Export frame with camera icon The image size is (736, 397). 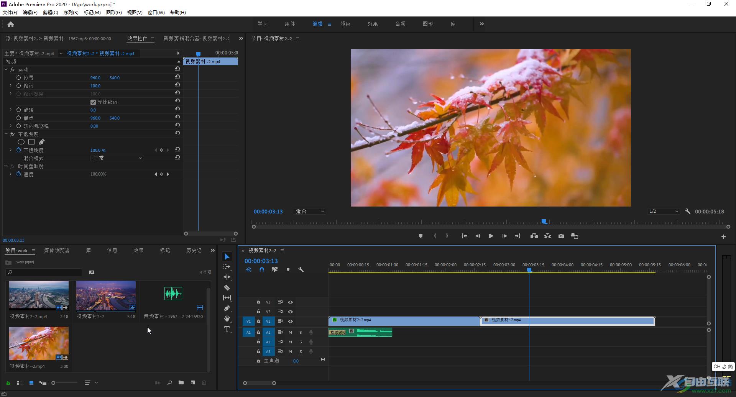click(561, 236)
